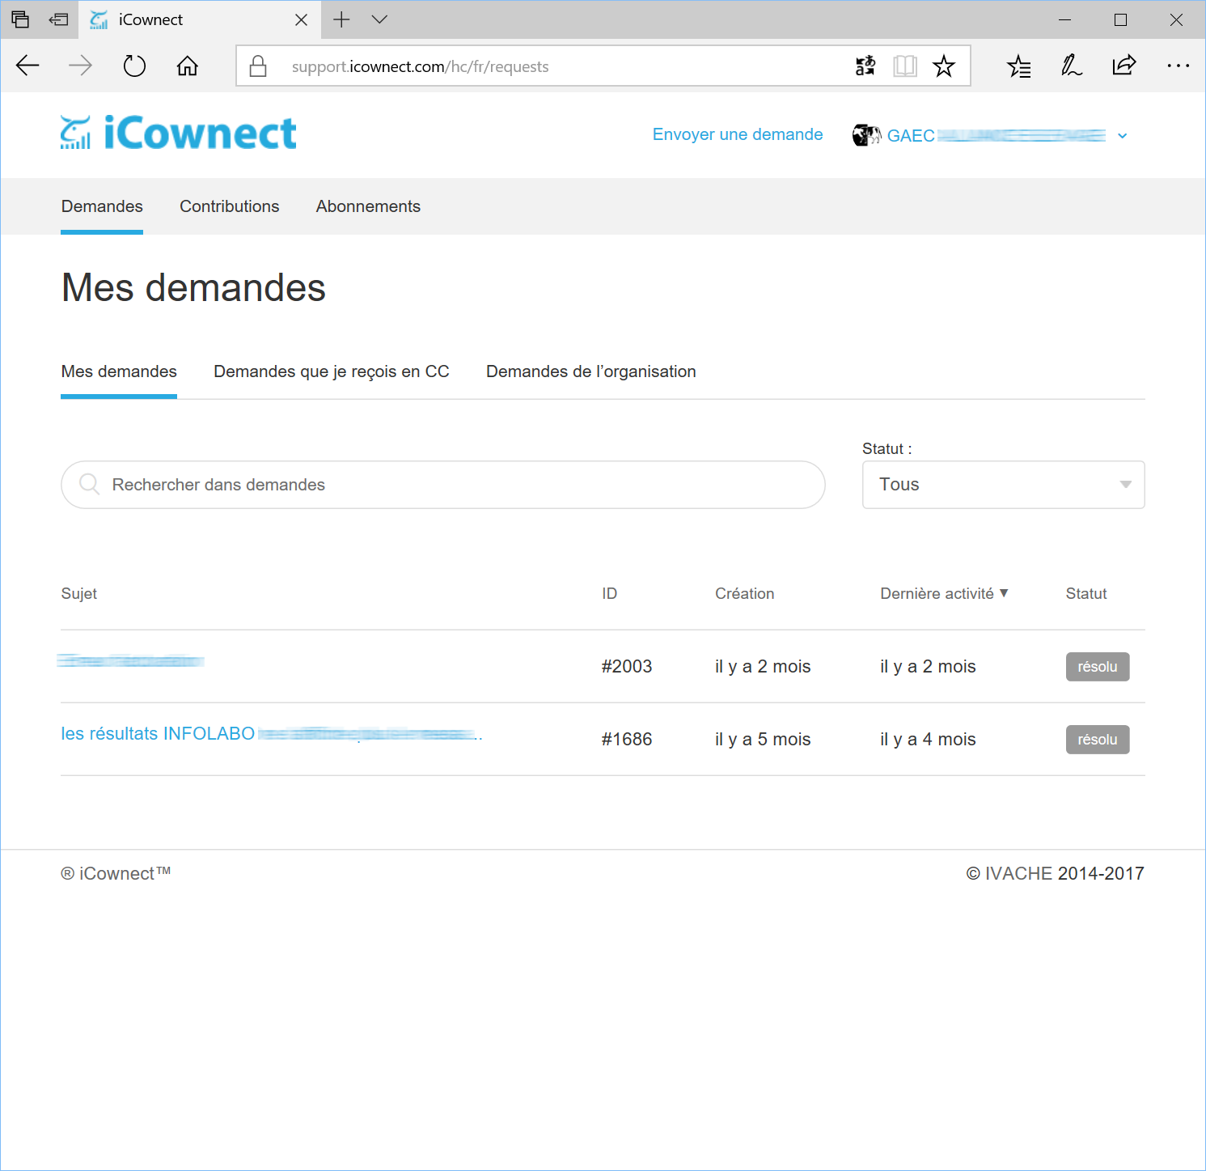Image resolution: width=1206 pixels, height=1171 pixels.
Task: Open the browser more options menu
Action: [x=1178, y=66]
